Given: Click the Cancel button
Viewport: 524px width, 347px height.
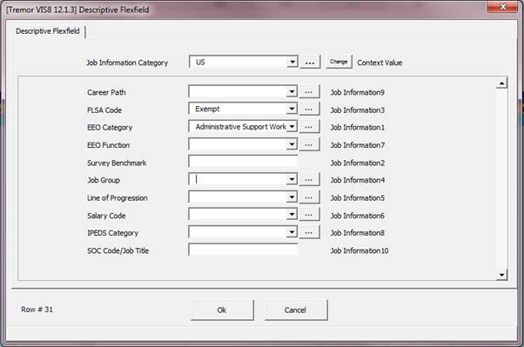Looking at the screenshot, I should click(295, 310).
